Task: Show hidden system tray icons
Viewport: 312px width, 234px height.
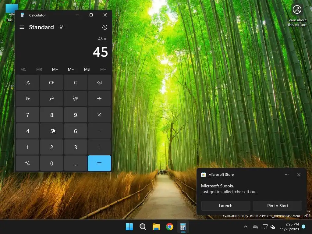Action: [x=246, y=227]
